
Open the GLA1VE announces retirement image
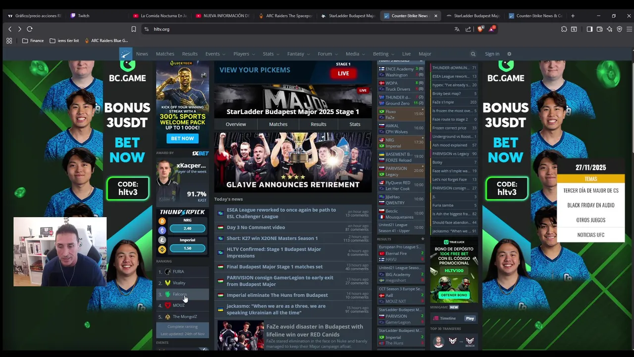coord(293,162)
